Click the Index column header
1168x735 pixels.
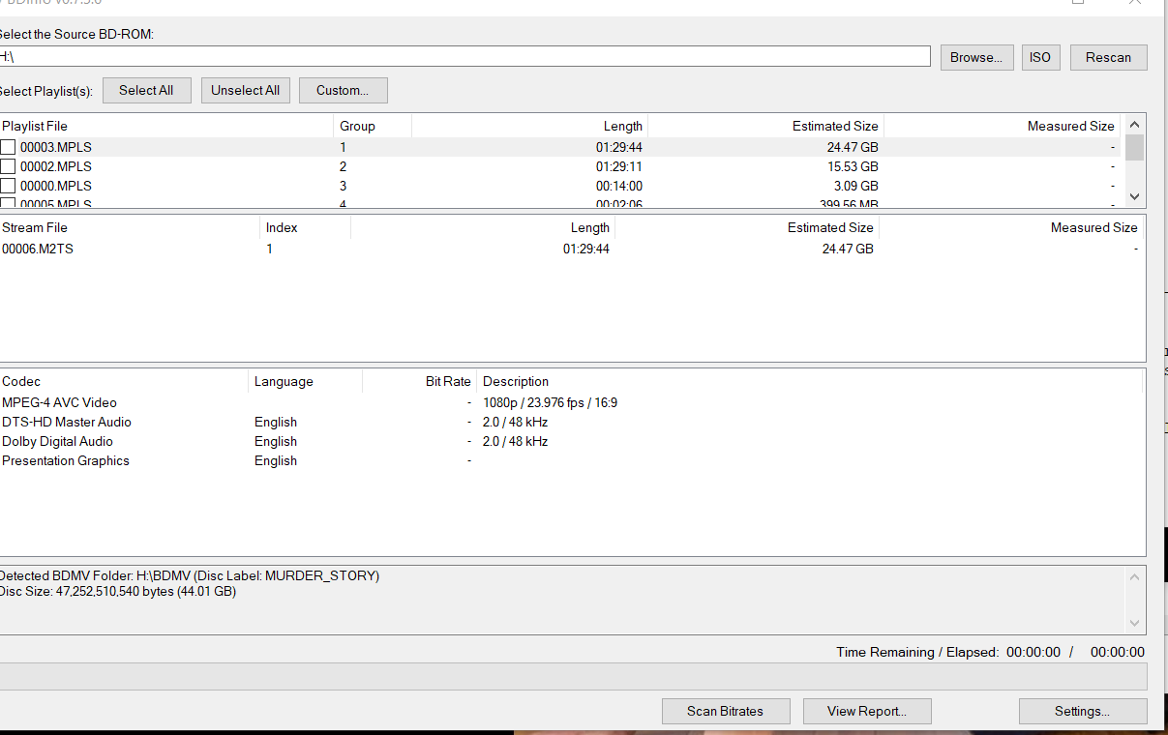[x=306, y=227]
